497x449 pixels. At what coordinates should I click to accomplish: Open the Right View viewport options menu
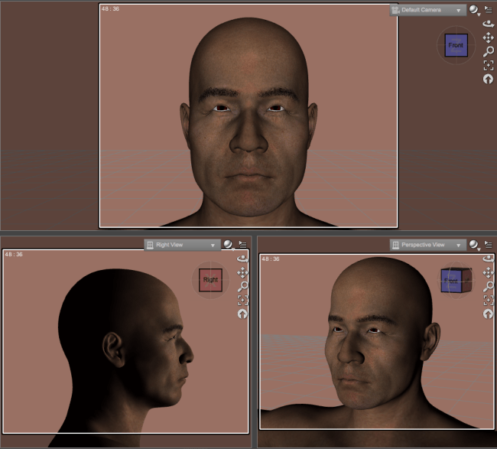pos(242,245)
